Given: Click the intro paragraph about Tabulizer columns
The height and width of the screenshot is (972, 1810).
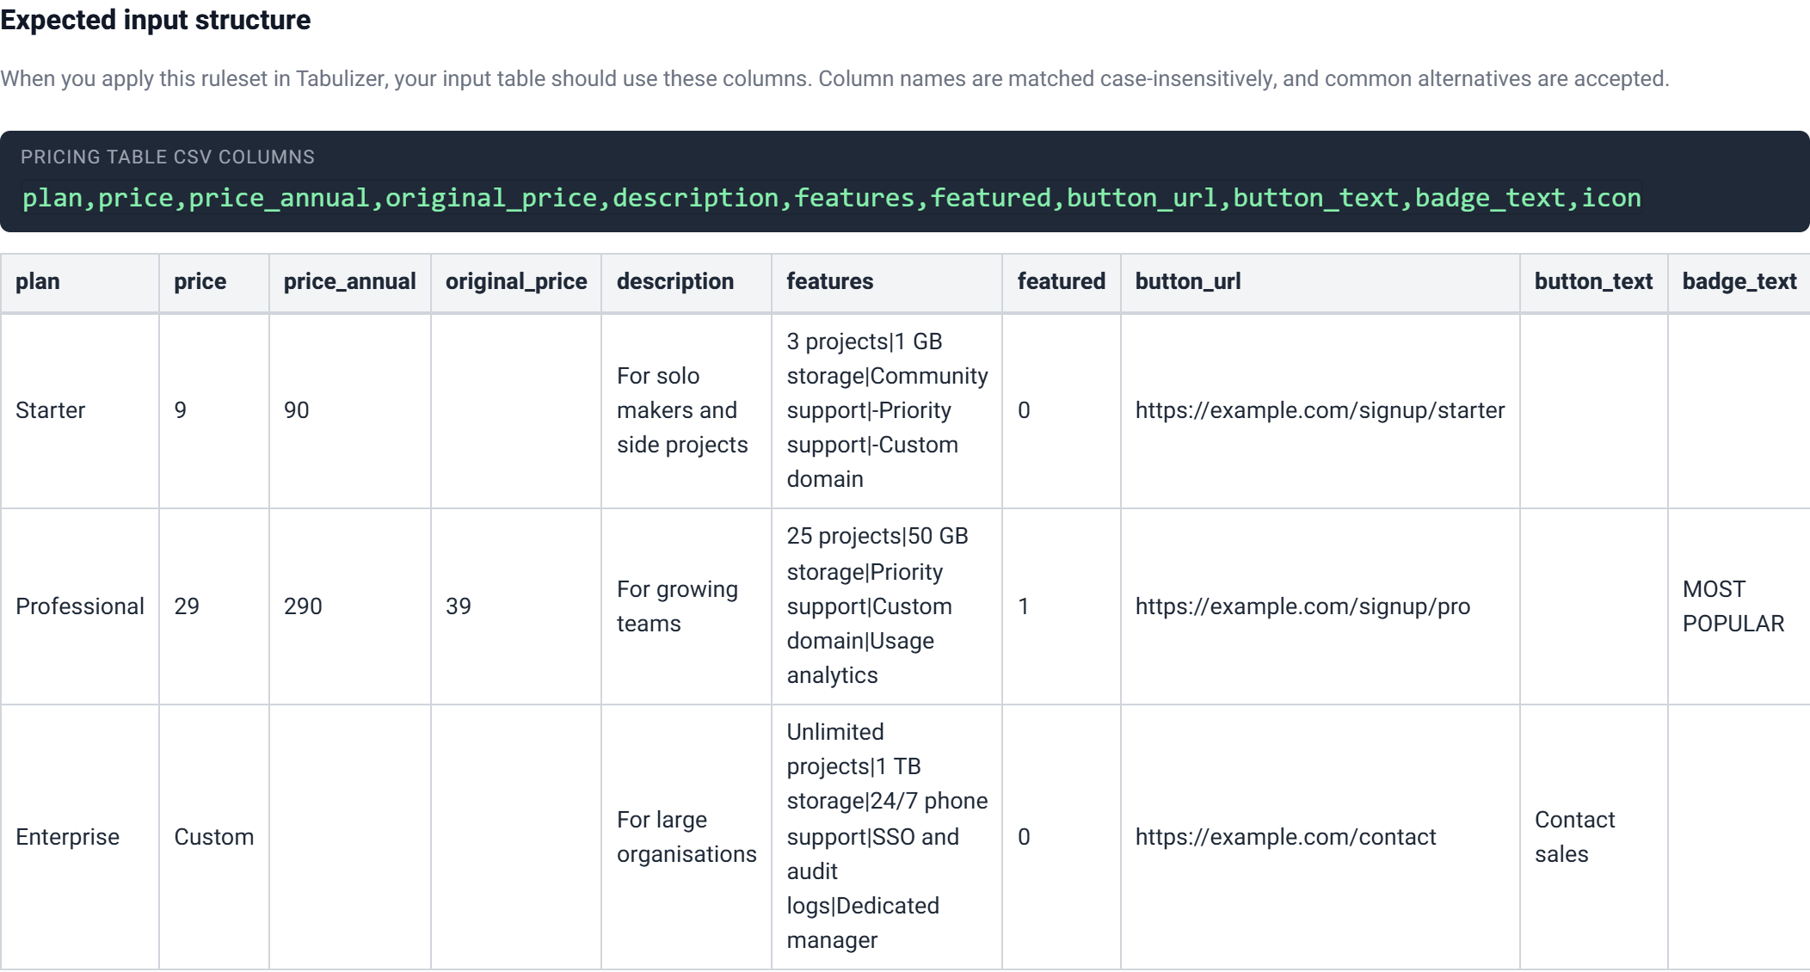Looking at the screenshot, I should click(834, 78).
